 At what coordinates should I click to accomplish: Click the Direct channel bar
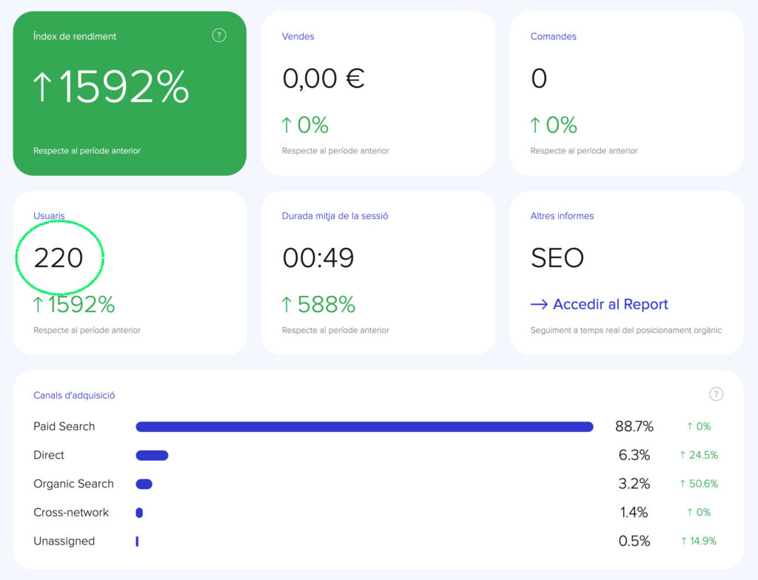[152, 456]
